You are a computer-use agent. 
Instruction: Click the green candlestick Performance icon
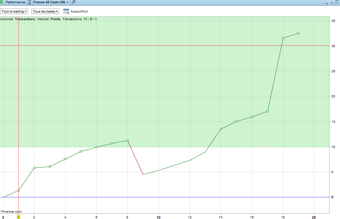pos(2,2)
